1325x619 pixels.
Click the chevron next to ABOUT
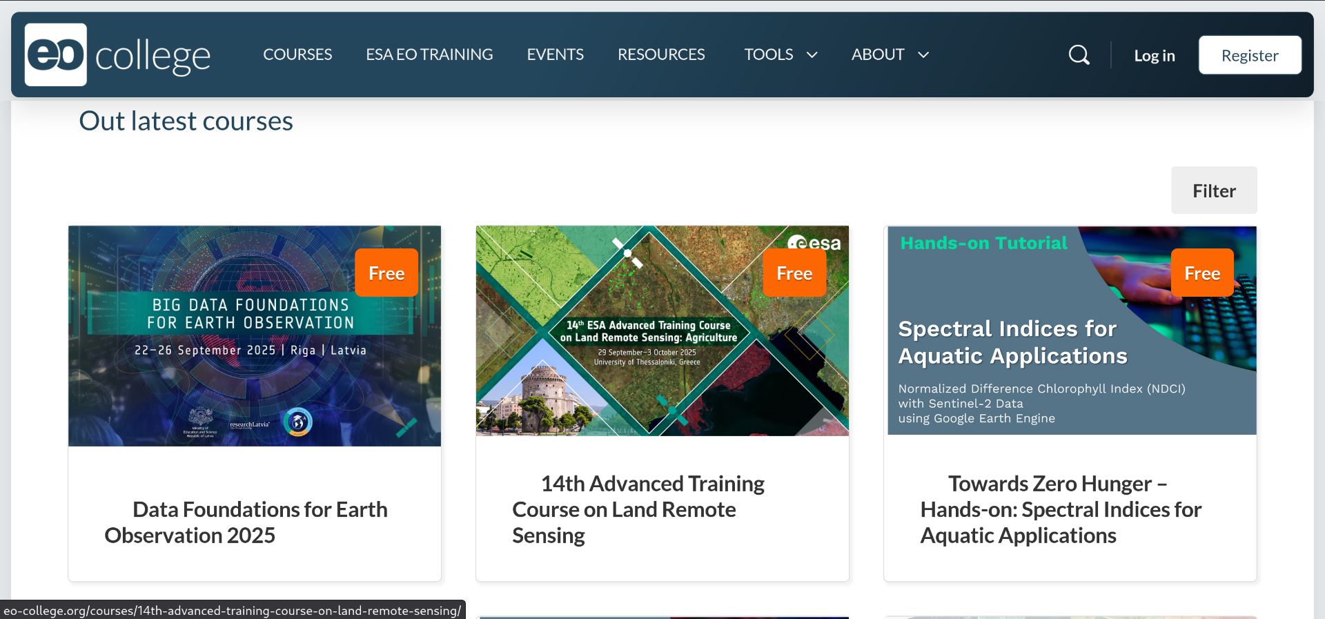point(923,55)
